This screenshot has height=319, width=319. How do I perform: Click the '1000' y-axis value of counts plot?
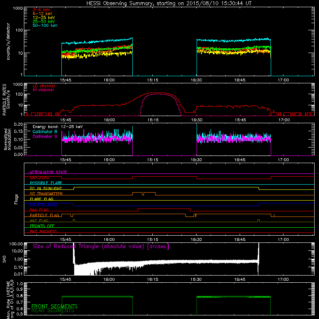tap(18, 8)
